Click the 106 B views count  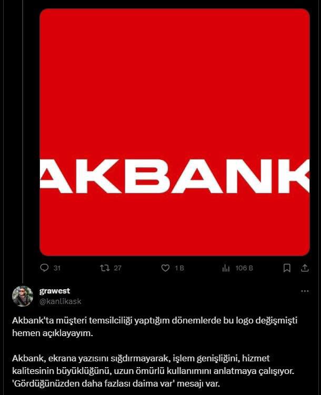(244, 268)
